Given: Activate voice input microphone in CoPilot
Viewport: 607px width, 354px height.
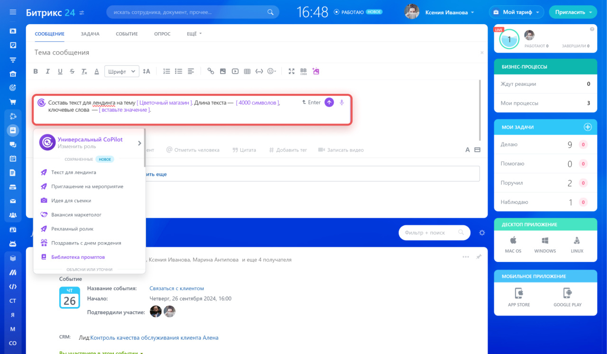Looking at the screenshot, I should pyautogui.click(x=341, y=102).
